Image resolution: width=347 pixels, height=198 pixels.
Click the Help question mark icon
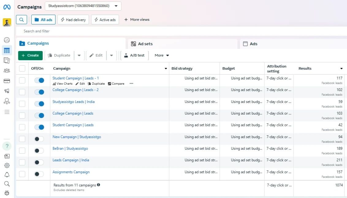(7, 146)
